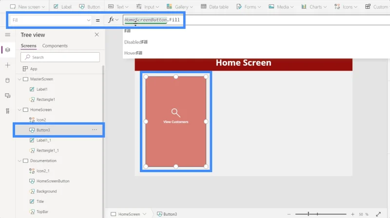
Task: Select Icon2_1 in the tree
Action: point(43,171)
